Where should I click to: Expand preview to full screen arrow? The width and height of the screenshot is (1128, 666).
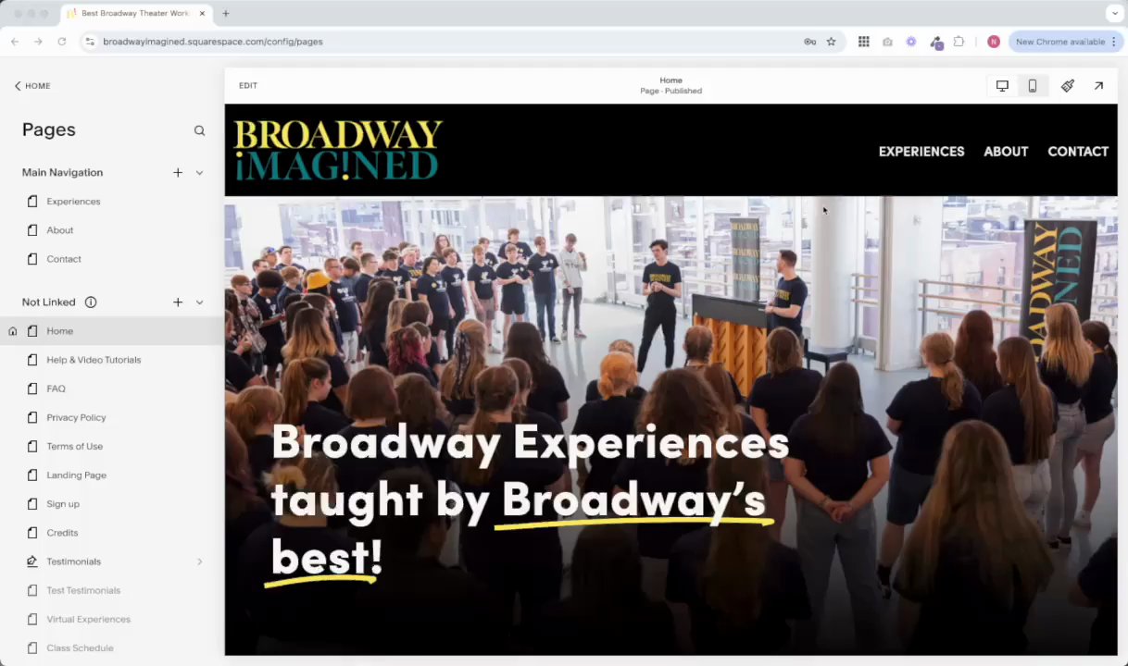pyautogui.click(x=1098, y=85)
